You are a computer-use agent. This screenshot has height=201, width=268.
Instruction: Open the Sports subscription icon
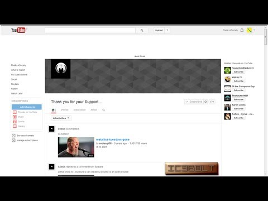pyautogui.click(x=15, y=121)
